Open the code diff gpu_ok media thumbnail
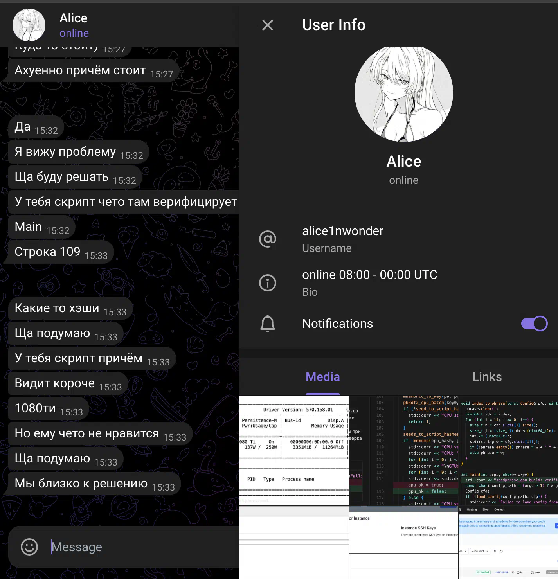This screenshot has width=558, height=579. coord(403,451)
